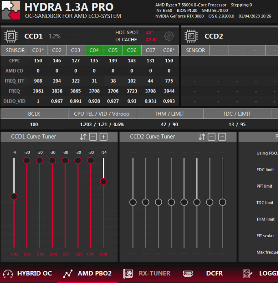Viewport: 278px width, 283px height.
Task: Click the CCD1 Curve Tuner title
Action: click(33, 137)
